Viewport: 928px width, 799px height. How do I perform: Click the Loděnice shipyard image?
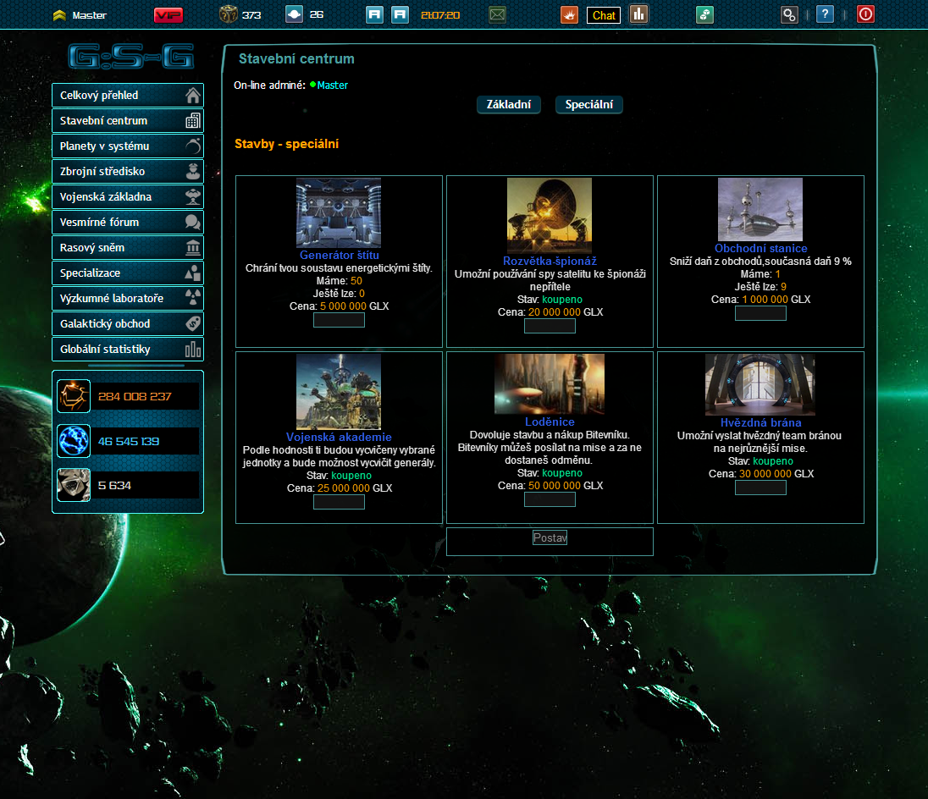coord(550,383)
